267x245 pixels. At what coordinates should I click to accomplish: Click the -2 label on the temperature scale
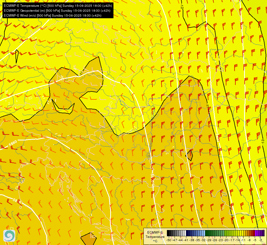coord(260,240)
